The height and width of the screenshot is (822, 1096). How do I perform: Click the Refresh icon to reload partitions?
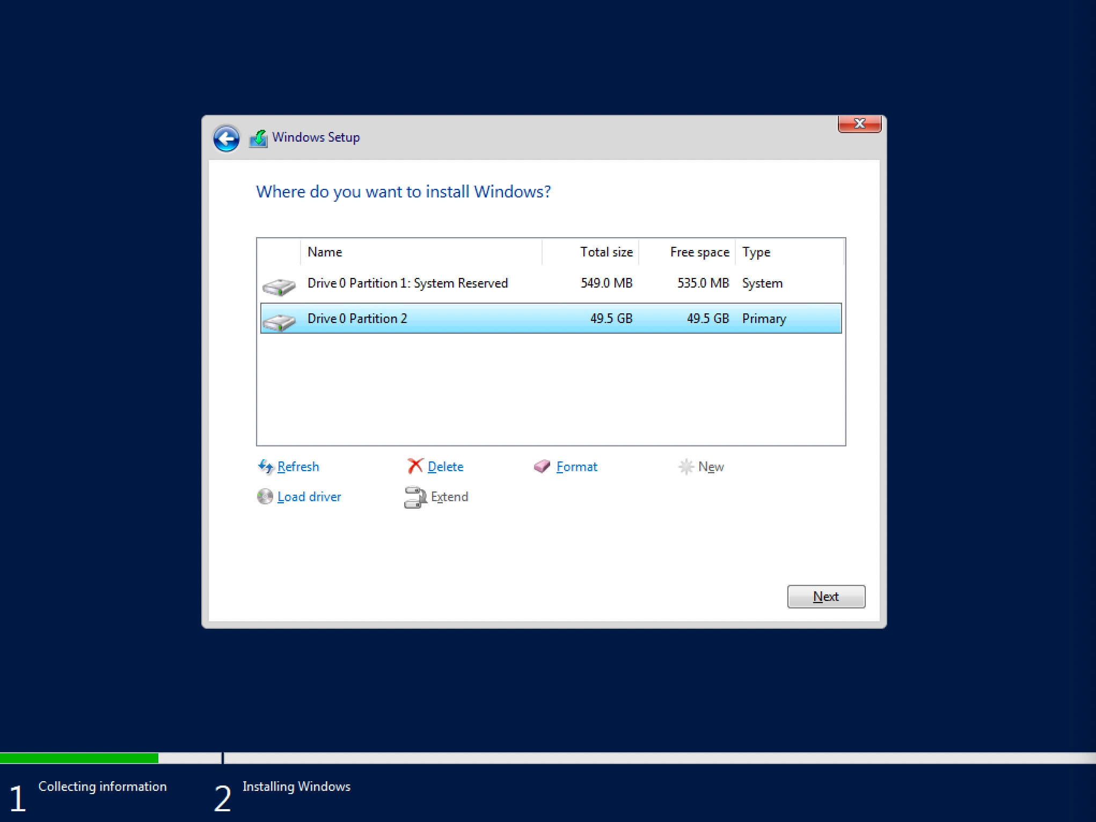tap(264, 465)
